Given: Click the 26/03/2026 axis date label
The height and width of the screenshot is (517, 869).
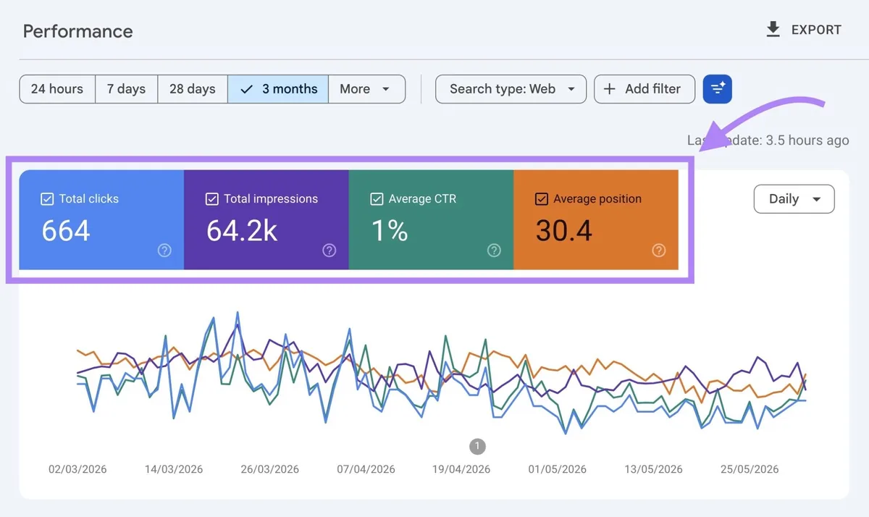Looking at the screenshot, I should pyautogui.click(x=269, y=469).
